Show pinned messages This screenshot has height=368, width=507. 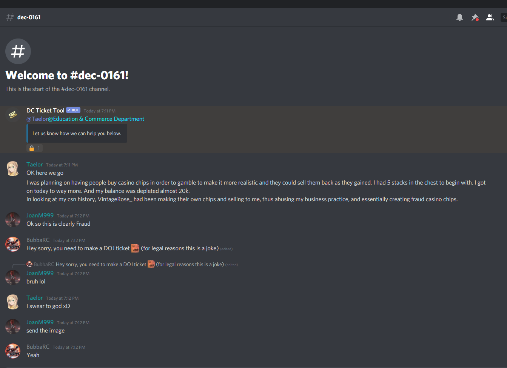click(475, 17)
